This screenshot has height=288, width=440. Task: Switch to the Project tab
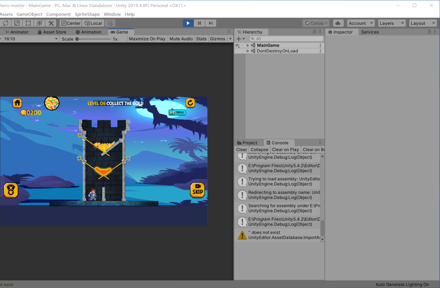click(247, 143)
